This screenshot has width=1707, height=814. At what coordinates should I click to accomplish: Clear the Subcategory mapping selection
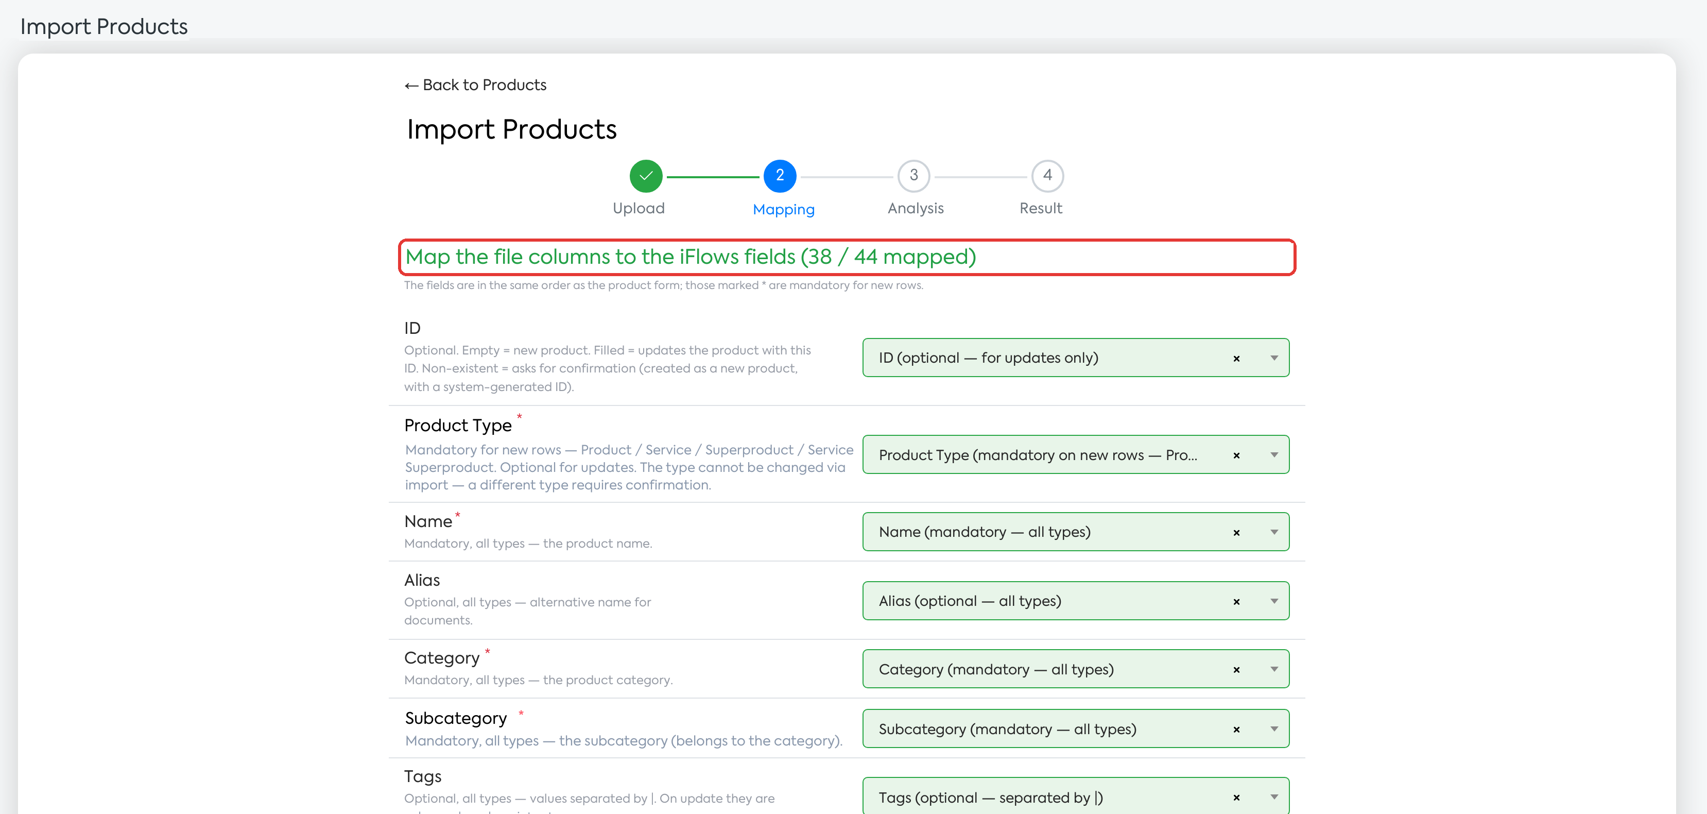coord(1236,730)
